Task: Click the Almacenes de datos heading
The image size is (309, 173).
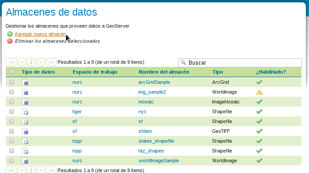Action: [51, 12]
